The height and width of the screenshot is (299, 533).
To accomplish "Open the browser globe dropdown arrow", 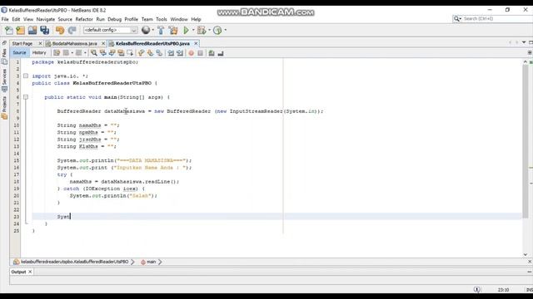I will point(152,30).
